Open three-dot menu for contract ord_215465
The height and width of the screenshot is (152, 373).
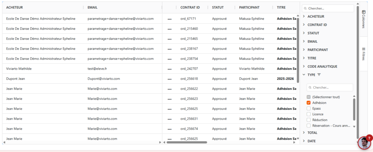tap(169, 39)
